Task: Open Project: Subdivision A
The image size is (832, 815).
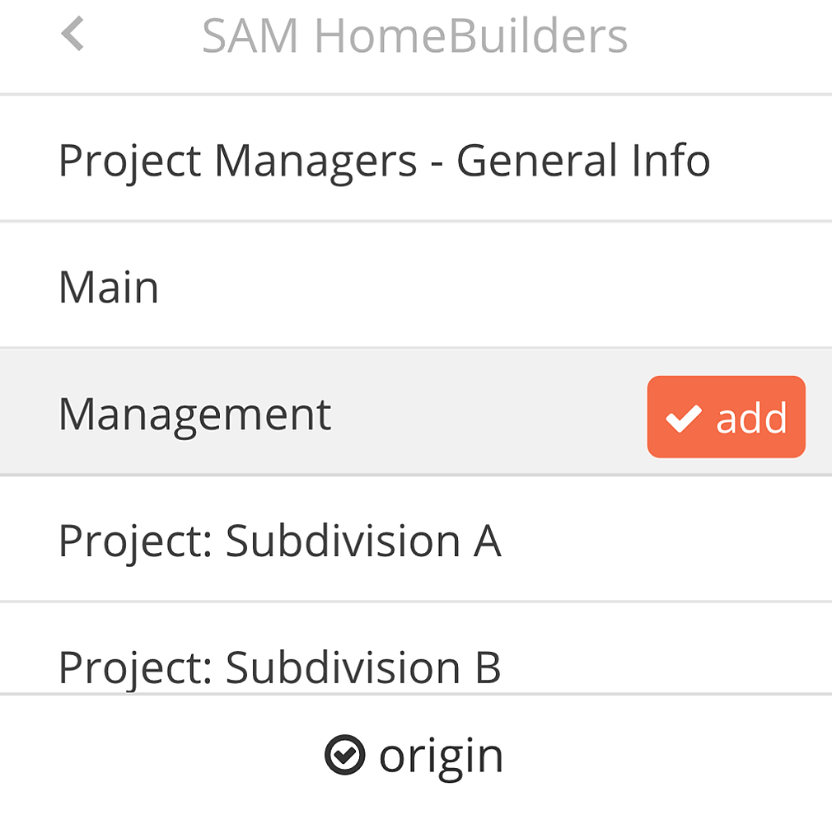Action: click(x=416, y=539)
